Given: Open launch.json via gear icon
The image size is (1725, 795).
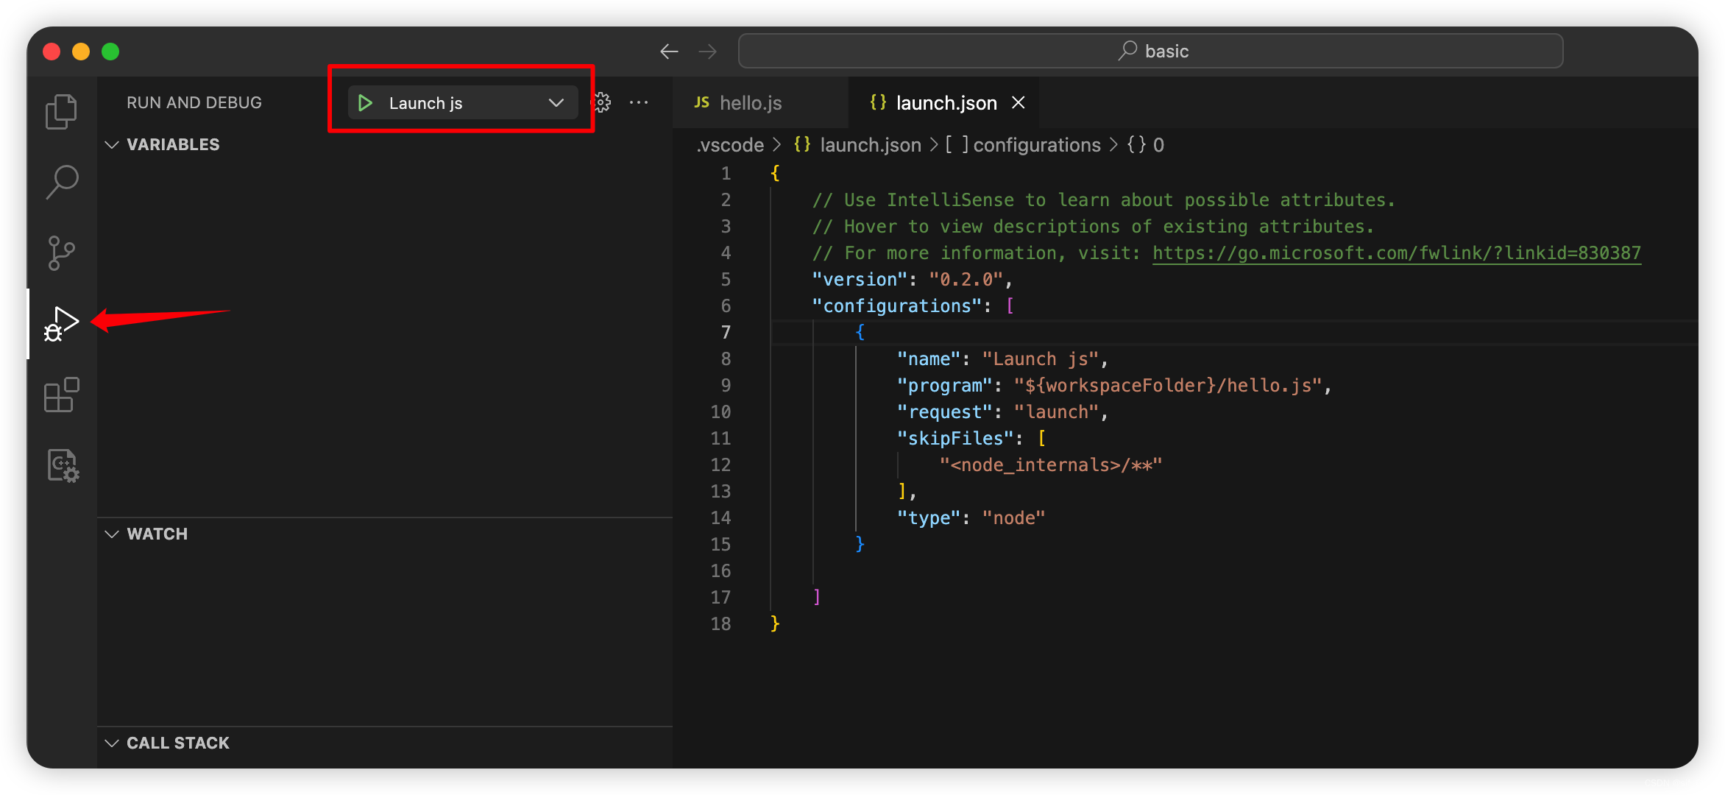Looking at the screenshot, I should pos(603,102).
